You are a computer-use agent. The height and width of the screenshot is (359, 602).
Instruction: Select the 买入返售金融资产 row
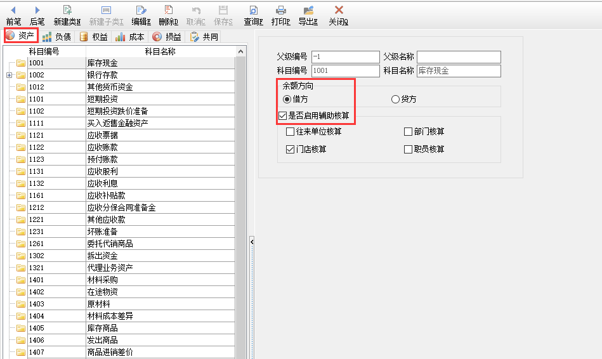[x=131, y=123]
